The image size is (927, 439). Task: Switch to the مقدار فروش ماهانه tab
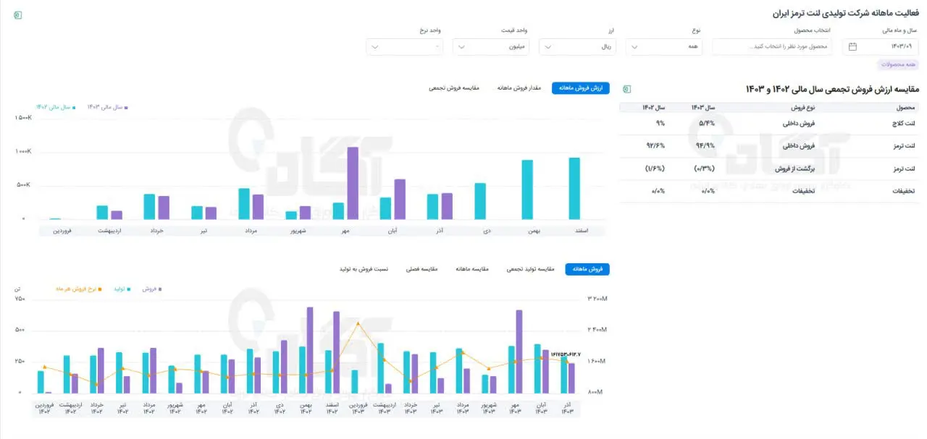519,88
